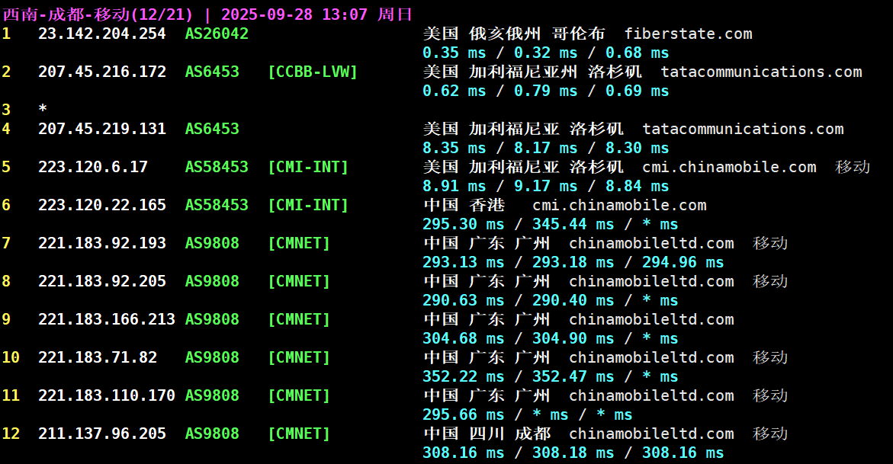
Task: Select latency value 290.63 ms on hop 8
Action: click(464, 301)
